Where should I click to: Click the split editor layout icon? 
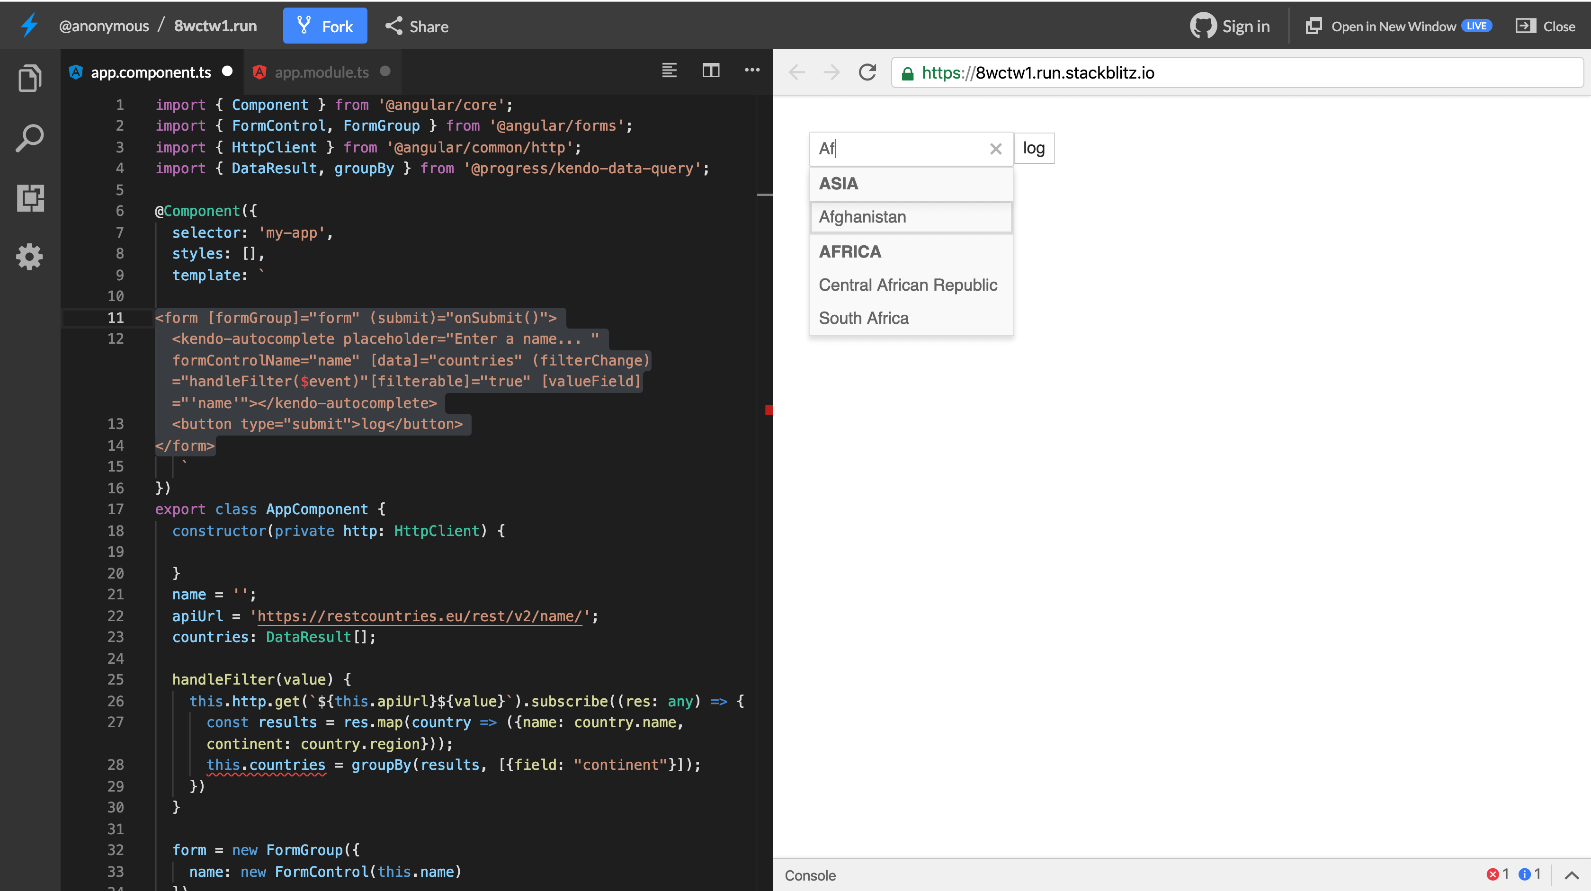[x=710, y=71]
